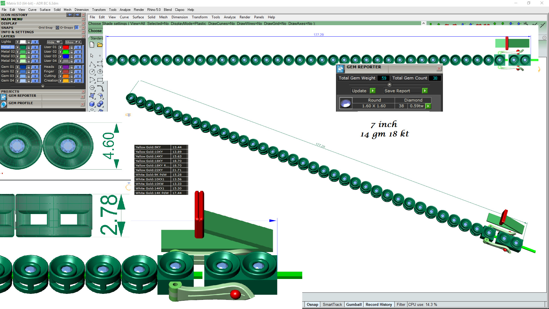Click the Heads layer purple color swatch
The width and height of the screenshot is (549, 309).
66,67
